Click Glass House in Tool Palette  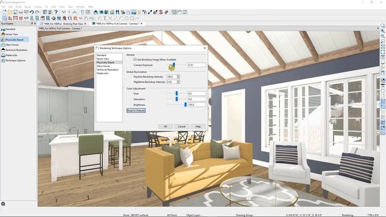point(12,45)
